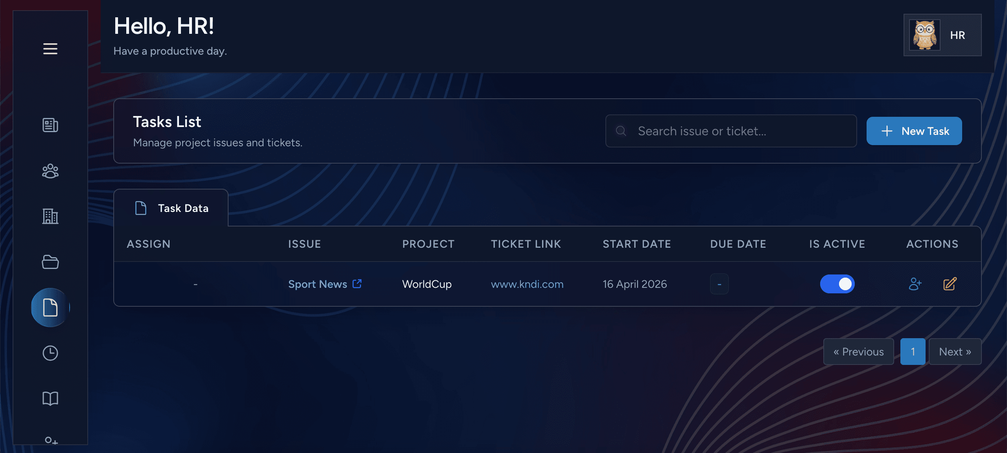Screen dimensions: 1007x453
Task: Select the tasks document icon in sidebar
Action: point(50,308)
